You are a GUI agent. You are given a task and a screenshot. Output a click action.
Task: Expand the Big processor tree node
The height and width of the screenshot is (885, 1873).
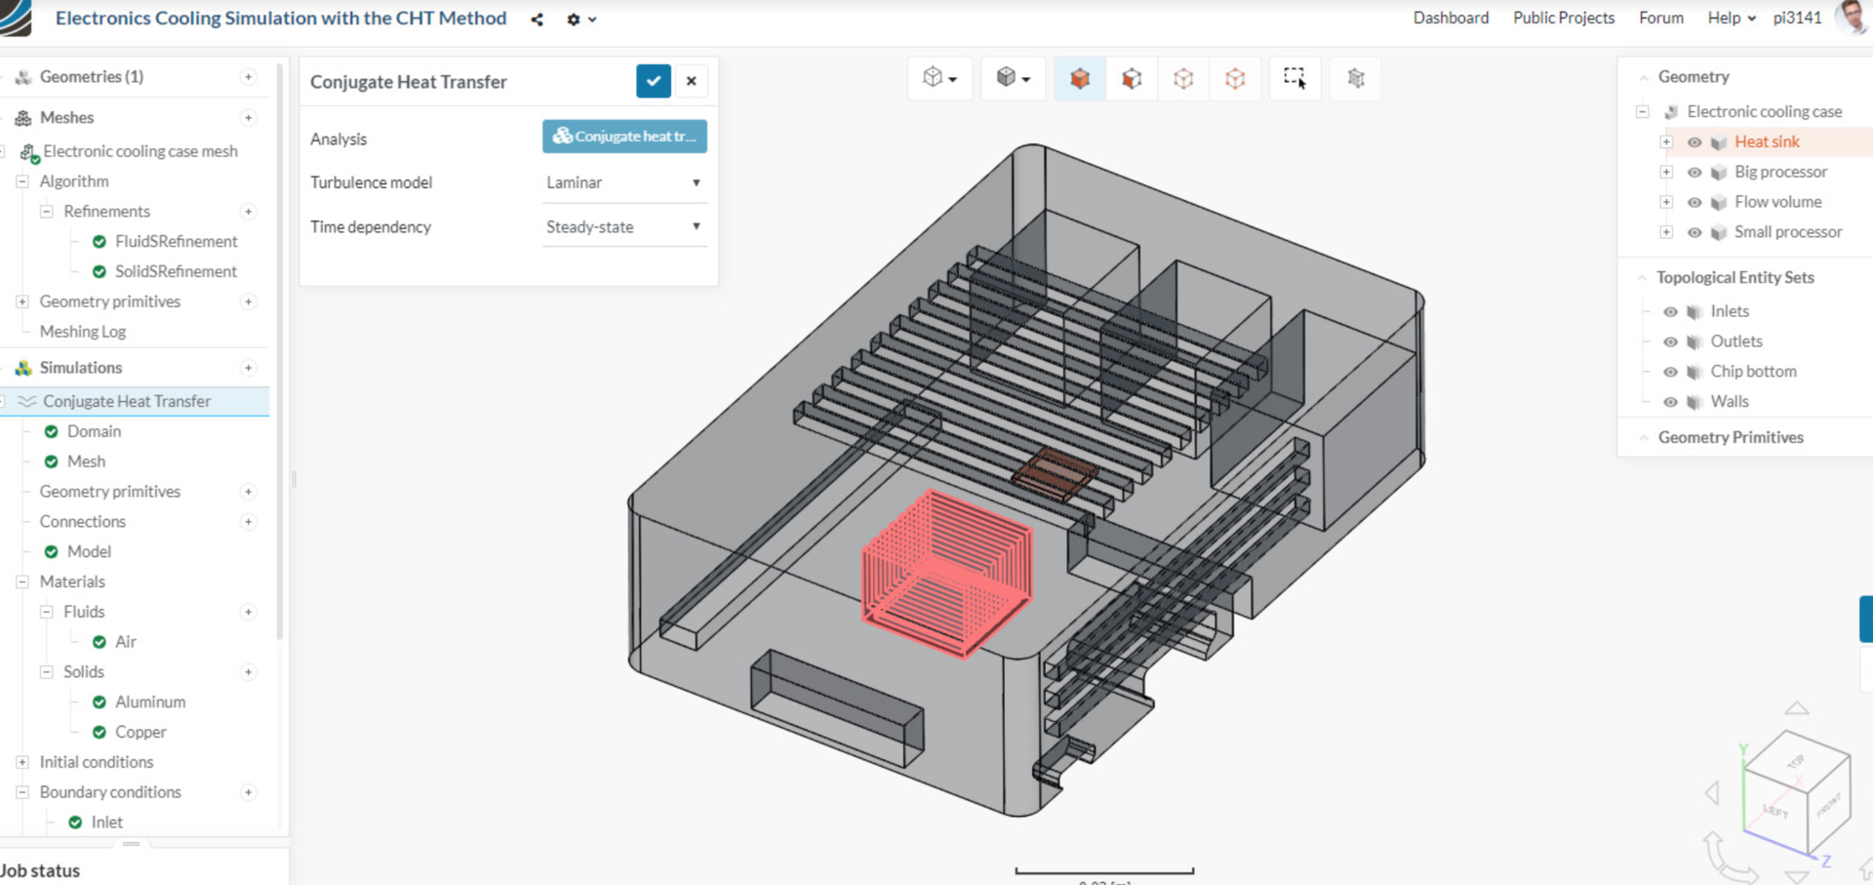click(1666, 173)
